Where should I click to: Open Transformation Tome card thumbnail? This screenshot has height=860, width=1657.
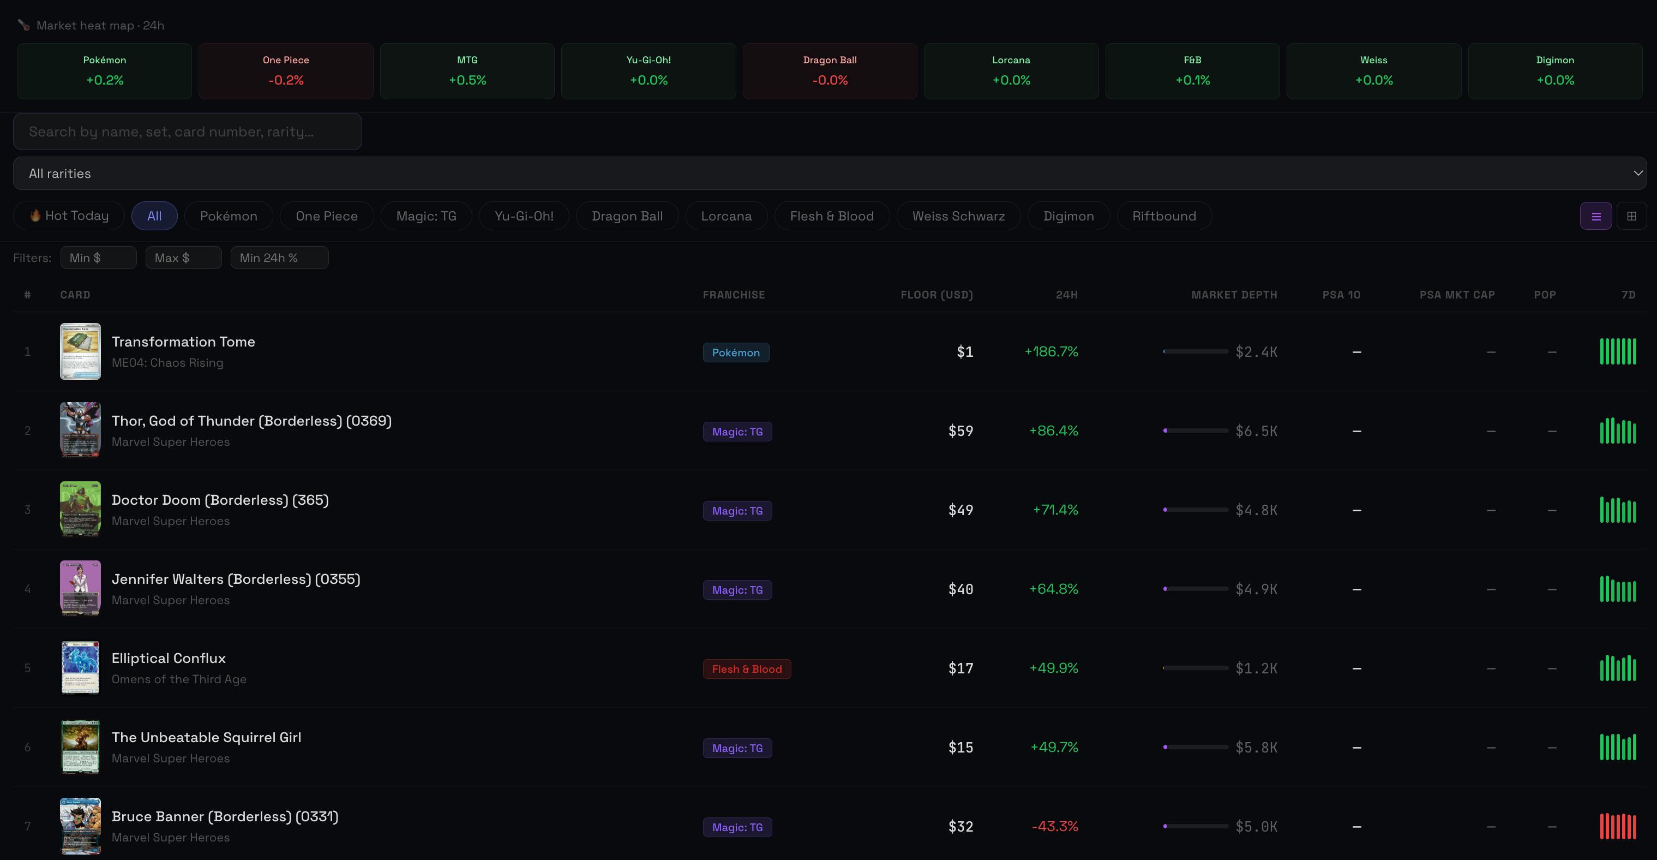point(80,351)
